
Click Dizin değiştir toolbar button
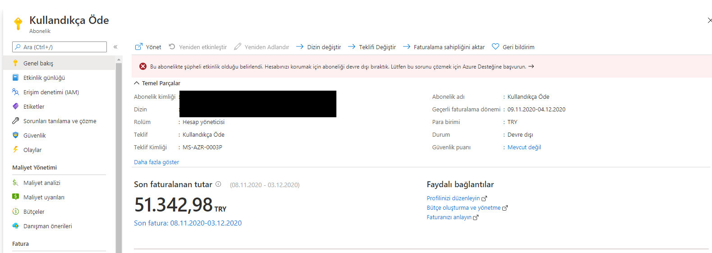[318, 47]
